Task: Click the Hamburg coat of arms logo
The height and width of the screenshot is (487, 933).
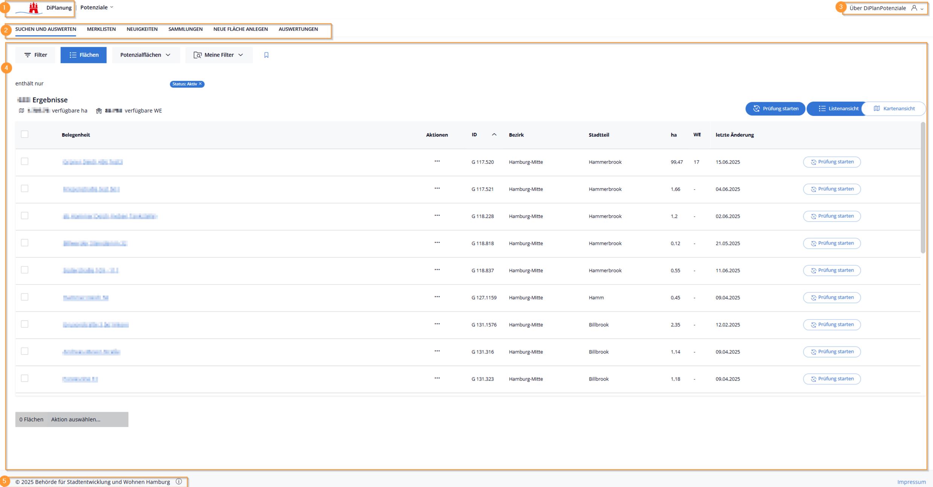Action: point(34,8)
